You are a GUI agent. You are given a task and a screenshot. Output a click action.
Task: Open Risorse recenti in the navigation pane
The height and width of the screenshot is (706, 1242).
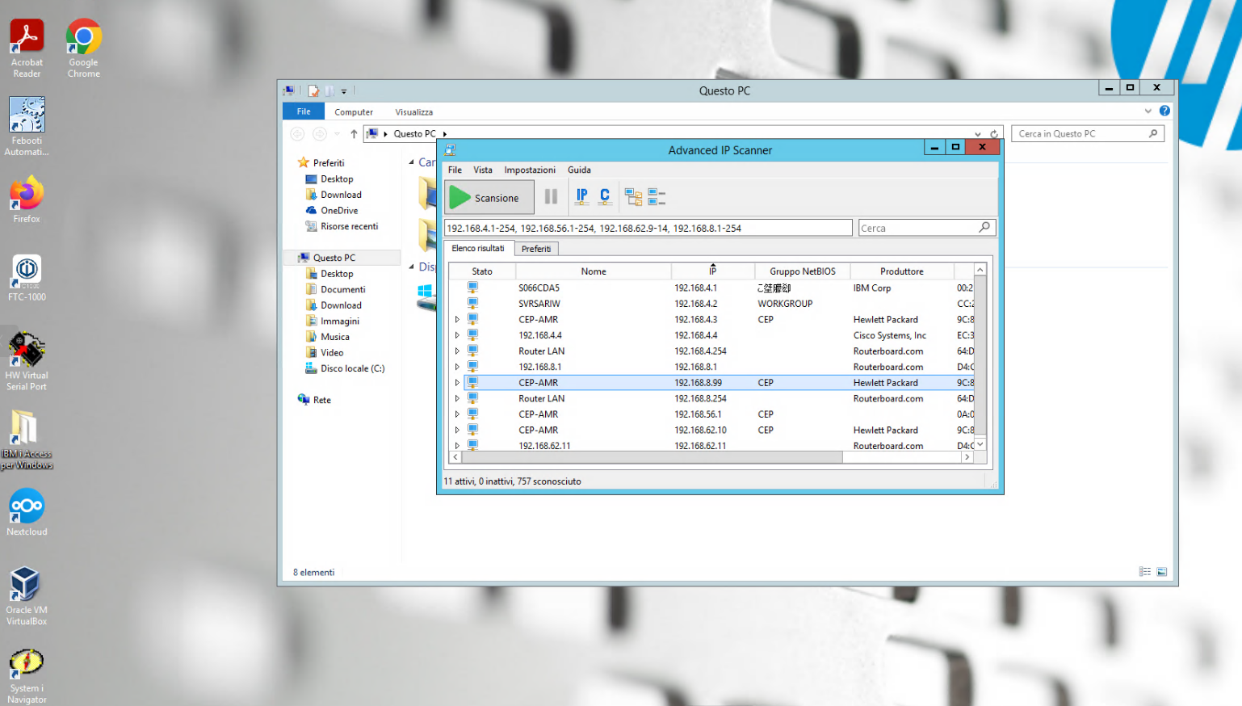(x=349, y=226)
